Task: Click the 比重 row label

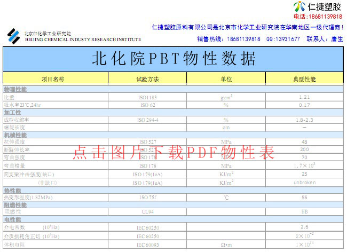Action: point(9,97)
